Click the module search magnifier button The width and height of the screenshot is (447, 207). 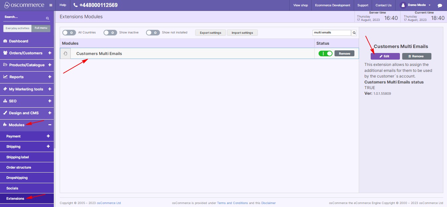click(354, 33)
